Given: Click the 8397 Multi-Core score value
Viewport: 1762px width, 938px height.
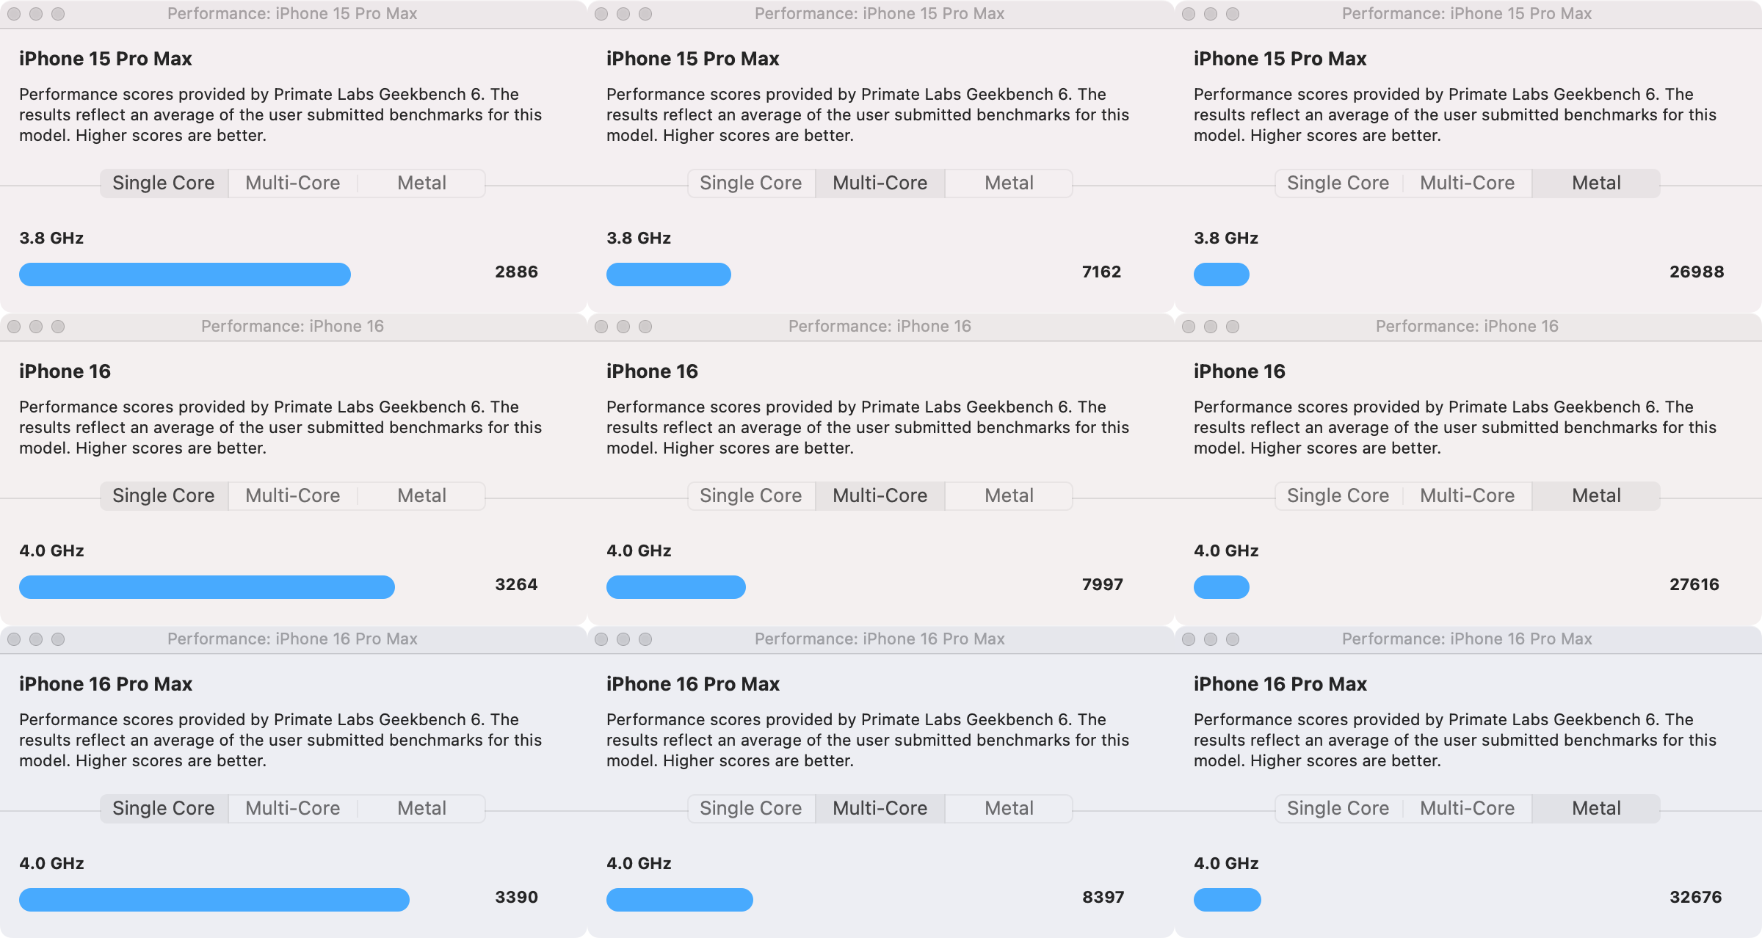Looking at the screenshot, I should click(1103, 897).
